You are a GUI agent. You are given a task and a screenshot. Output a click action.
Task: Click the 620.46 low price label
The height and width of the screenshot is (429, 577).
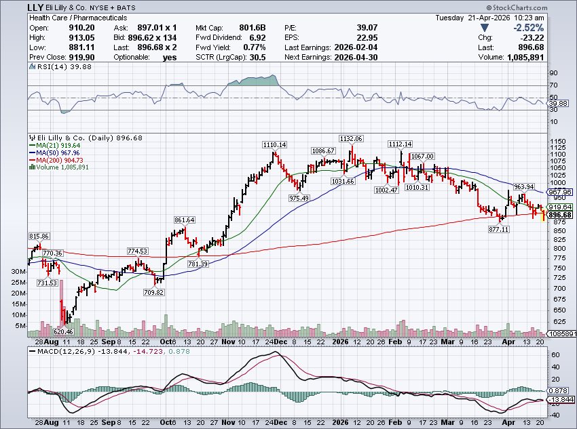63,331
